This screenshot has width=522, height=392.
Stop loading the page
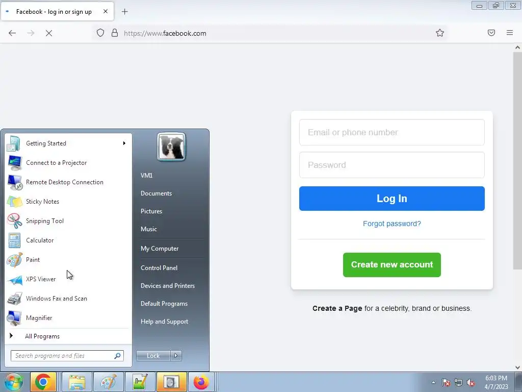pyautogui.click(x=49, y=33)
